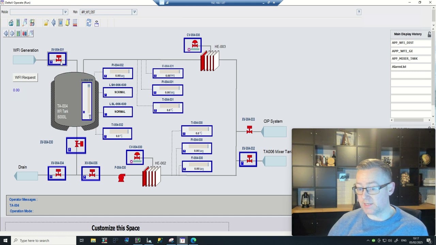The width and height of the screenshot is (436, 245).
Task: Click the lock icon on Main Display History
Action: (429, 34)
